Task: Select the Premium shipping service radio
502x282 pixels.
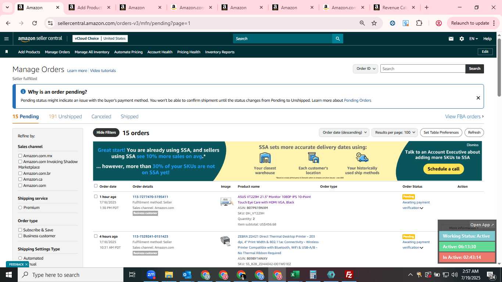Action: click(x=20, y=207)
